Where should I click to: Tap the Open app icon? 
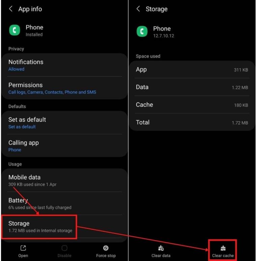point(23,248)
